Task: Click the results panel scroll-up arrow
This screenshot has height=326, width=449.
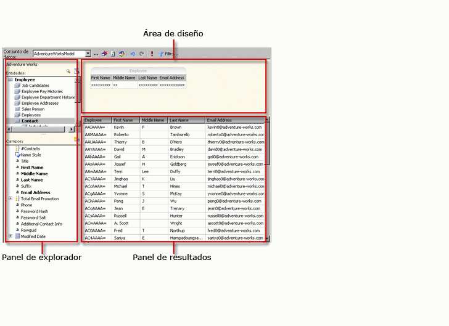Action: tap(268, 120)
